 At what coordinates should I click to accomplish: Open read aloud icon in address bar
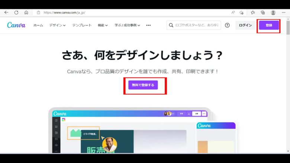click(233, 13)
